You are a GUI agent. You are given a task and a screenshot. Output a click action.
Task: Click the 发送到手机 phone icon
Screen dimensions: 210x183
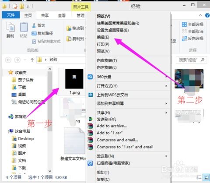[91, 119]
